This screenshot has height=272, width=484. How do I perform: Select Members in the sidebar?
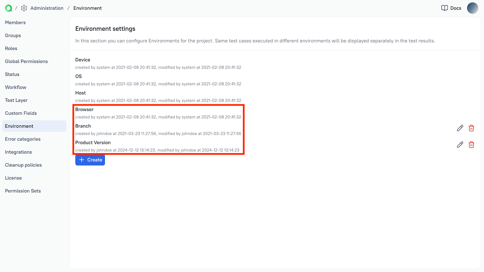tap(15, 22)
